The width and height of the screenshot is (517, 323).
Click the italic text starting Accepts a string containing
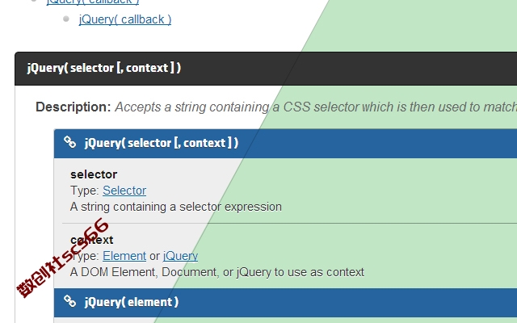click(316, 107)
